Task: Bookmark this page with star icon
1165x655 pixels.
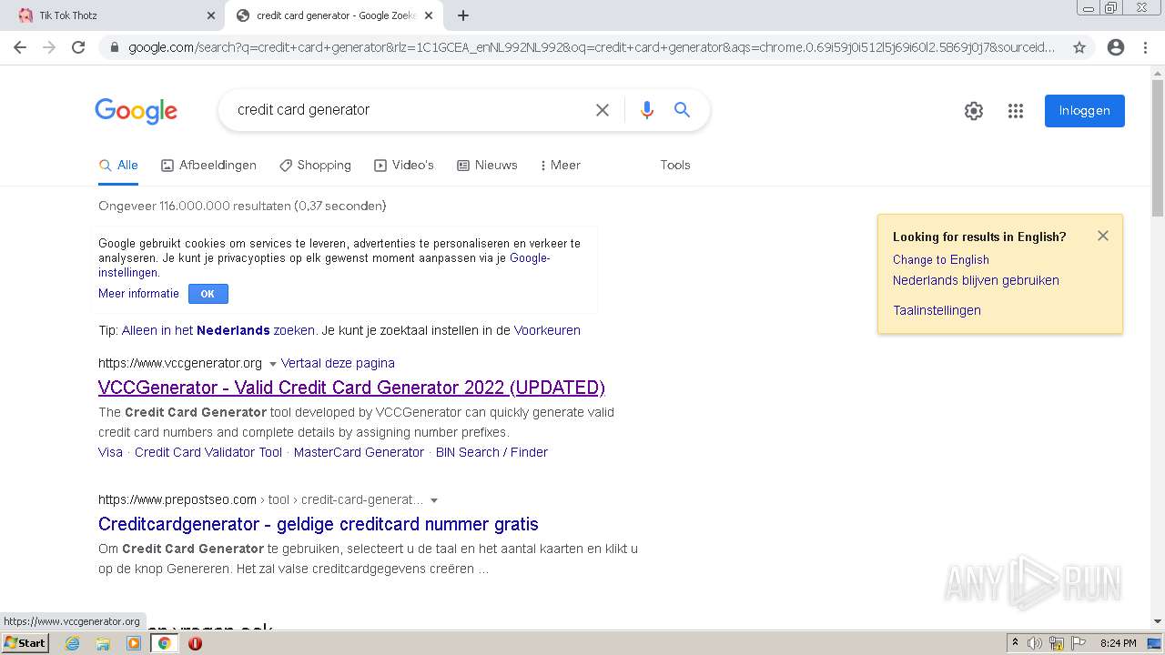Action: tap(1079, 47)
